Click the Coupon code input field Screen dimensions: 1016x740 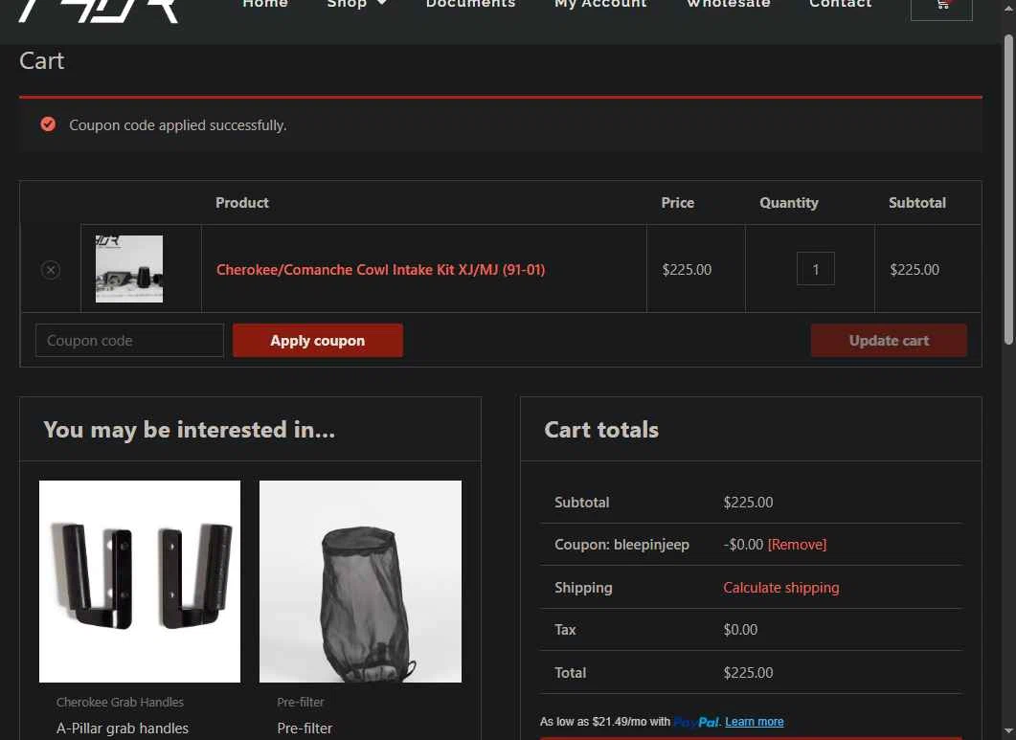tap(129, 340)
